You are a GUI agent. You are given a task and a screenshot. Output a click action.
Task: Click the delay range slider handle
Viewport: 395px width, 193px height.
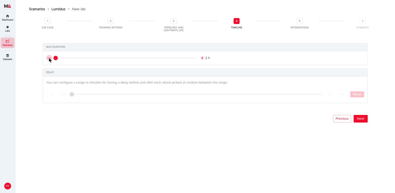pos(72,94)
